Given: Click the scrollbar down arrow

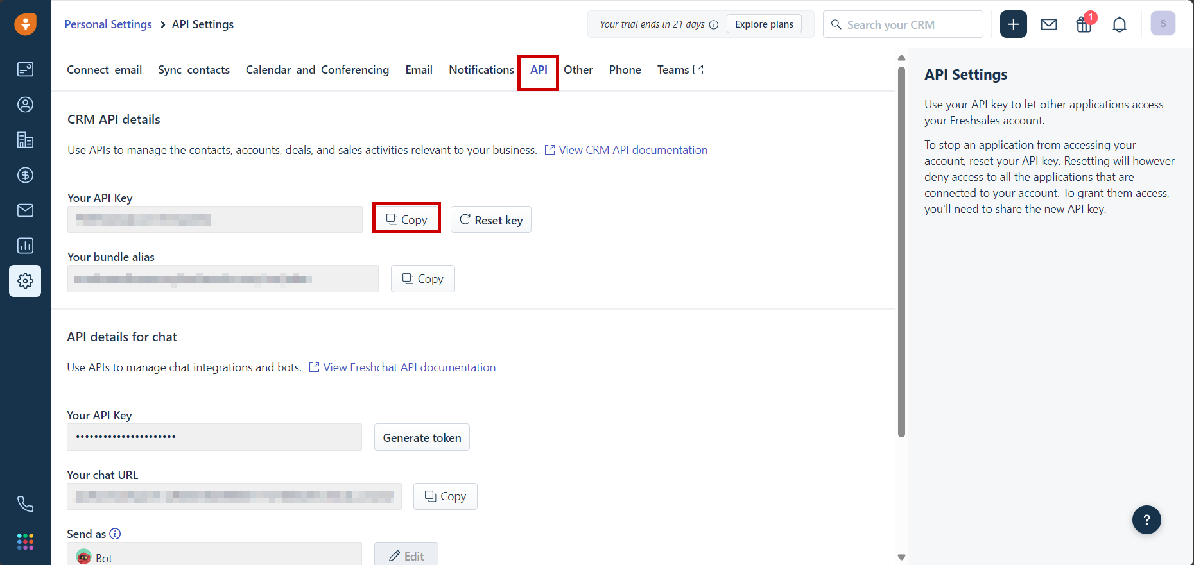Looking at the screenshot, I should pyautogui.click(x=901, y=557).
